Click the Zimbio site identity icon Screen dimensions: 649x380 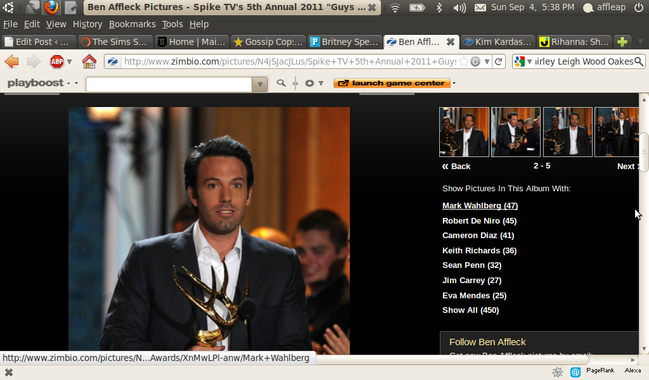click(113, 61)
